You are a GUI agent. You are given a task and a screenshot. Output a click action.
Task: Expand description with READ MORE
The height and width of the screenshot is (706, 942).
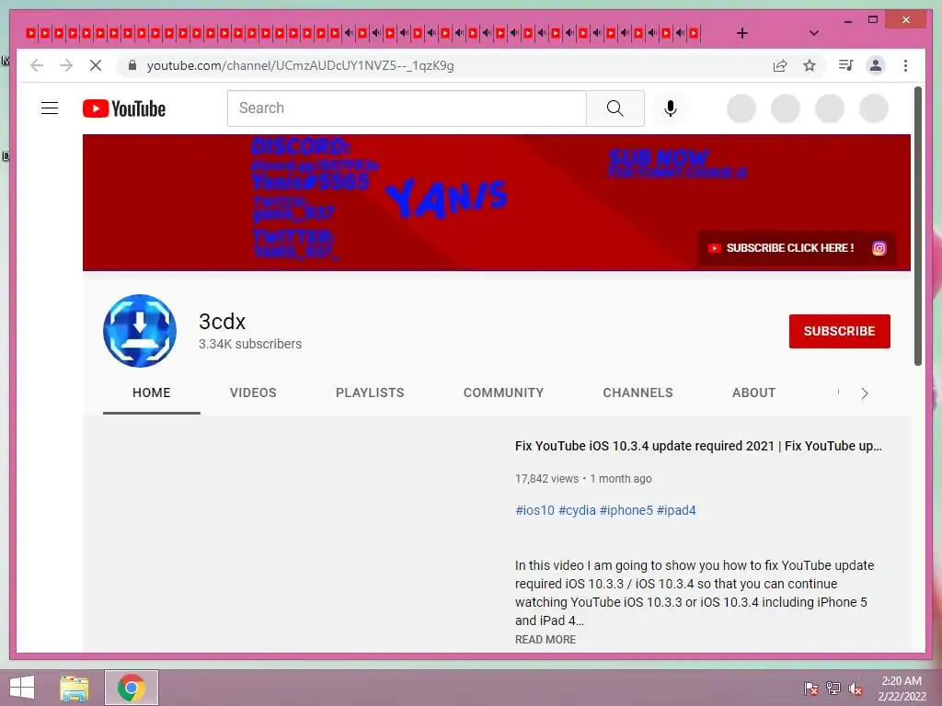[546, 640]
